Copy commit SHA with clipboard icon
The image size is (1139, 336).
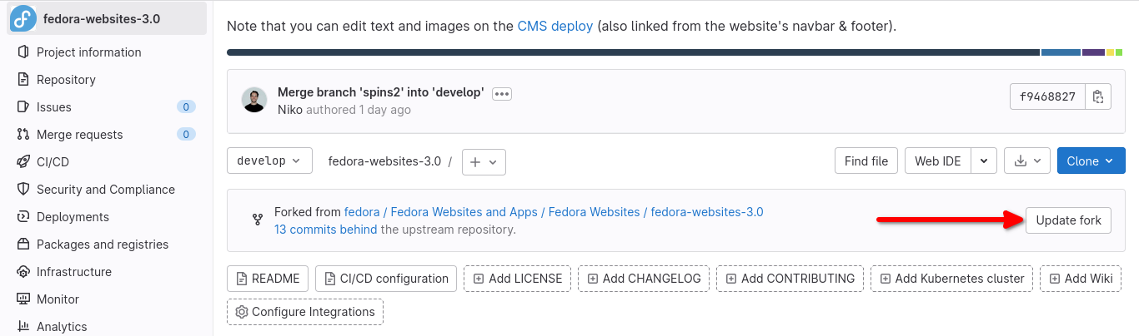pyautogui.click(x=1098, y=96)
